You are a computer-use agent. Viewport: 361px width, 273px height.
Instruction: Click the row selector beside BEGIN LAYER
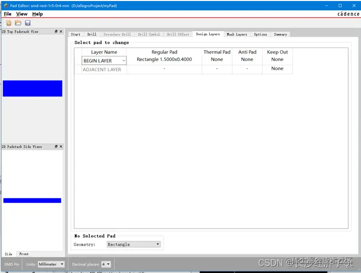(x=78, y=61)
